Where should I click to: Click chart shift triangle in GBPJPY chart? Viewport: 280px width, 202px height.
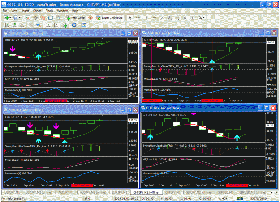[x=102, y=38]
